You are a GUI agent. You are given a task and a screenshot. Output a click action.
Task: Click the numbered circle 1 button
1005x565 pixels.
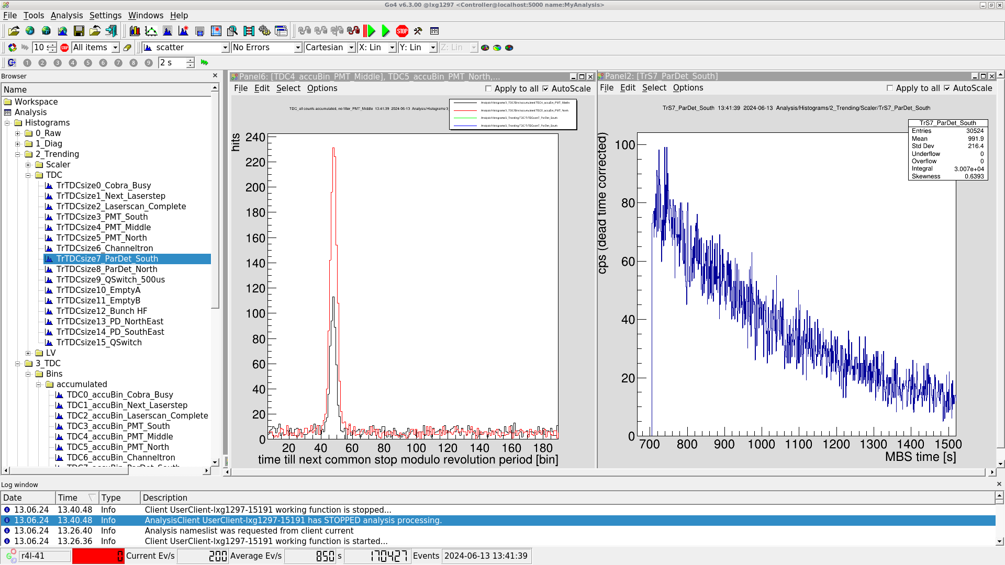(x=27, y=63)
